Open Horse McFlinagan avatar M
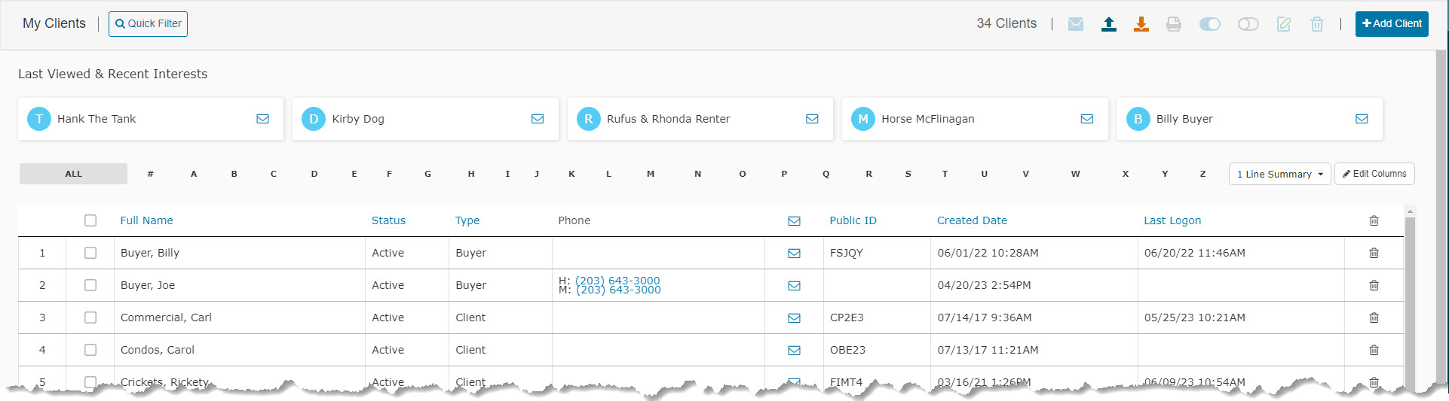 pyautogui.click(x=863, y=119)
